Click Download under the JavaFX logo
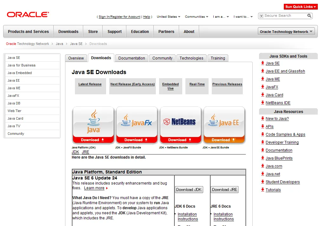Image resolution: width=320 pixels, height=226 pixels. 137,140
